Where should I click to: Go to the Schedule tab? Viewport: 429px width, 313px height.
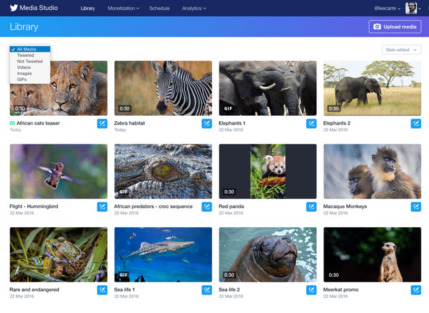point(159,8)
